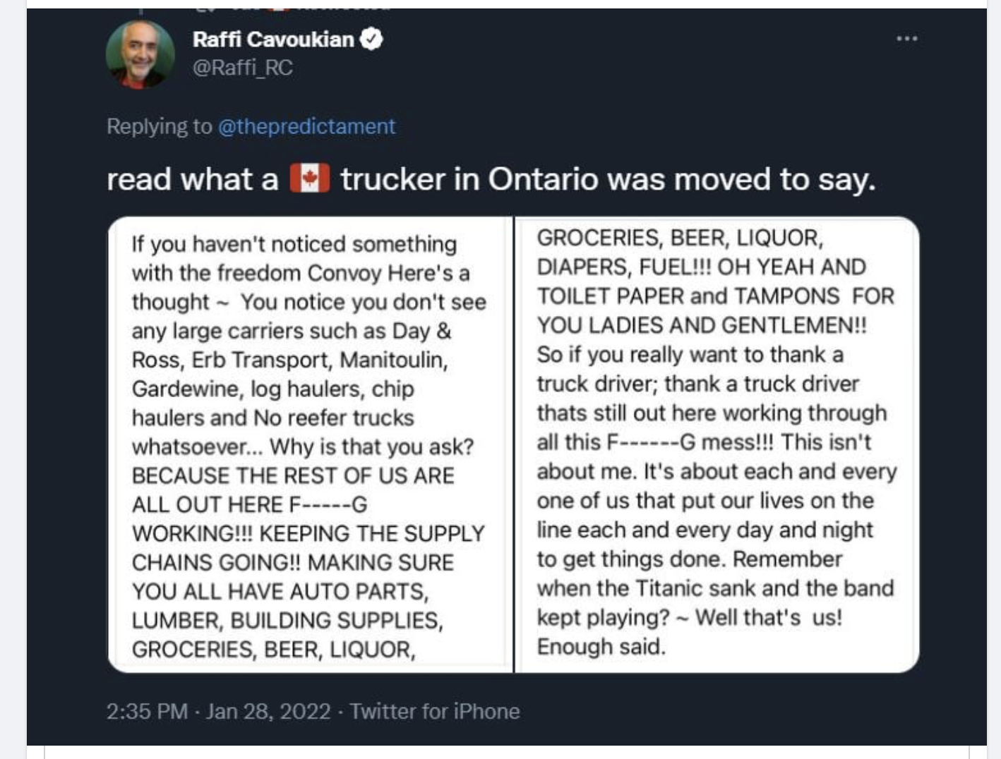
Task: Open the @thepredictament mention link
Action: coord(306,126)
